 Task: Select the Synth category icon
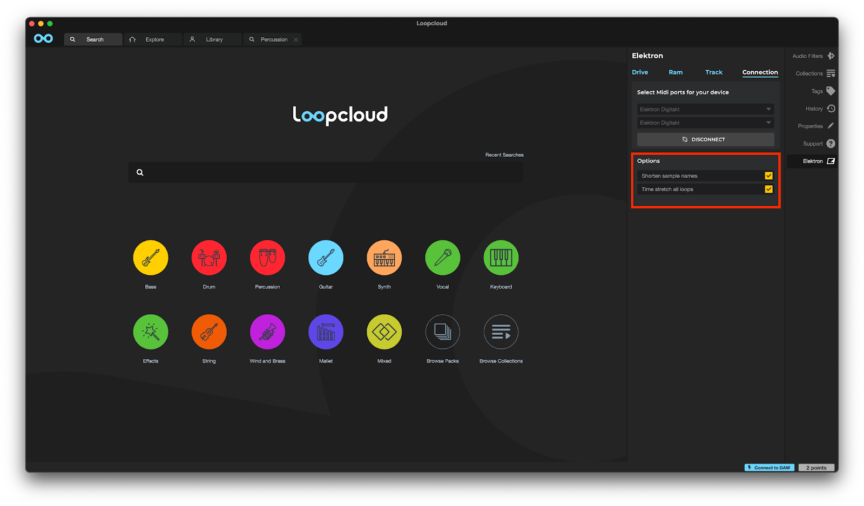point(384,258)
